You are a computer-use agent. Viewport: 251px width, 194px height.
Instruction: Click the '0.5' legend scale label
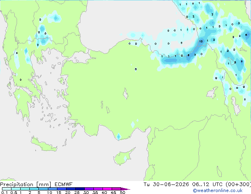pyautogui.click(x=13, y=192)
